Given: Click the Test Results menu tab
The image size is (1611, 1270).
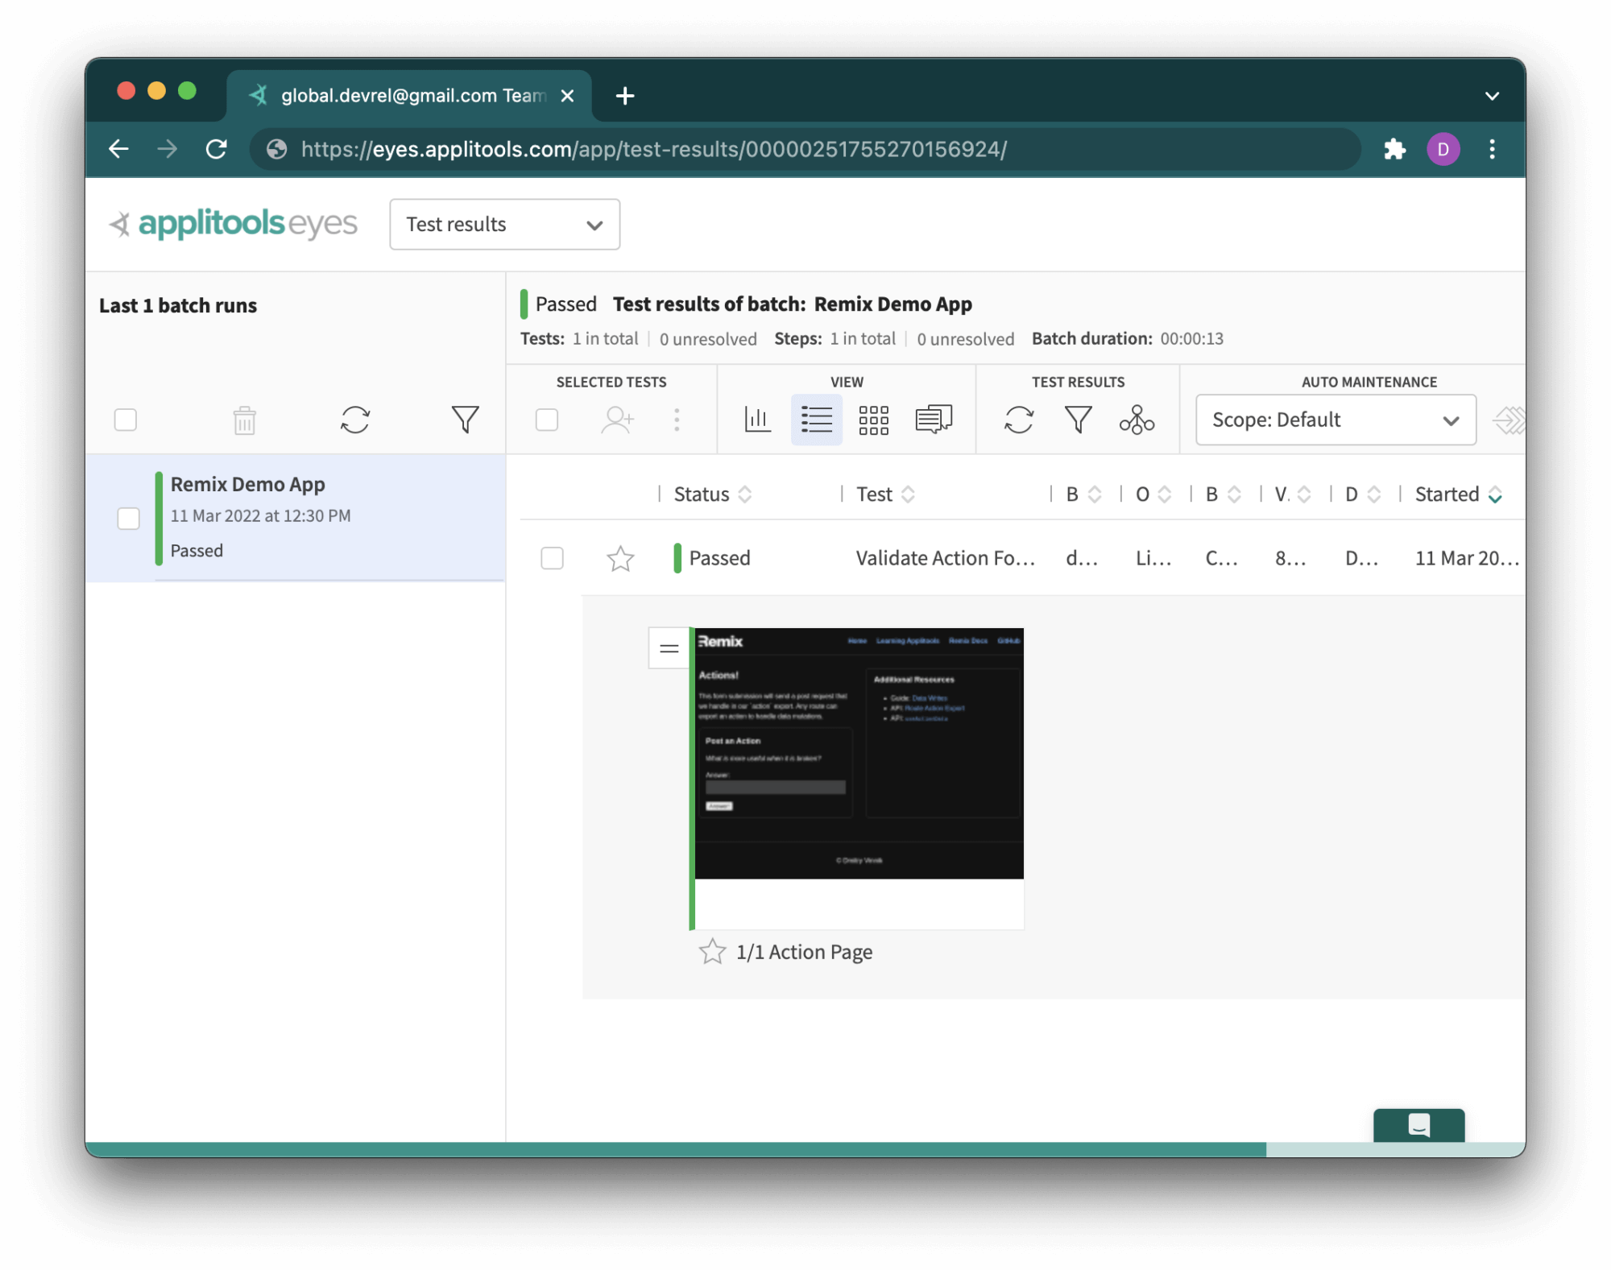Looking at the screenshot, I should coord(1078,381).
